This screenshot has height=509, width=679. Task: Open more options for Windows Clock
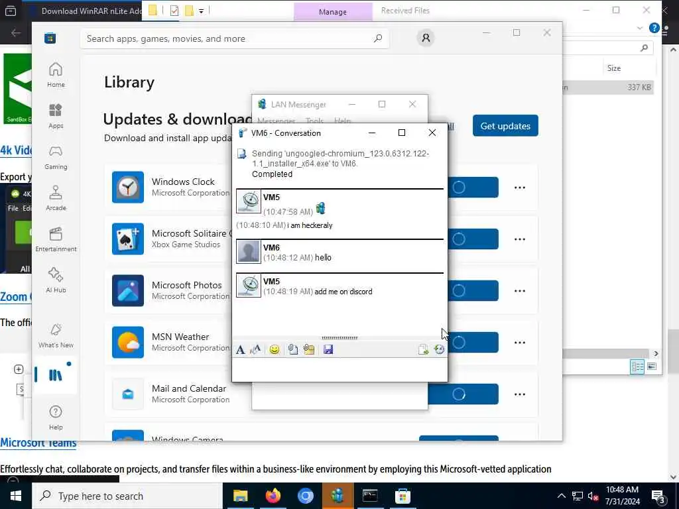pyautogui.click(x=520, y=188)
